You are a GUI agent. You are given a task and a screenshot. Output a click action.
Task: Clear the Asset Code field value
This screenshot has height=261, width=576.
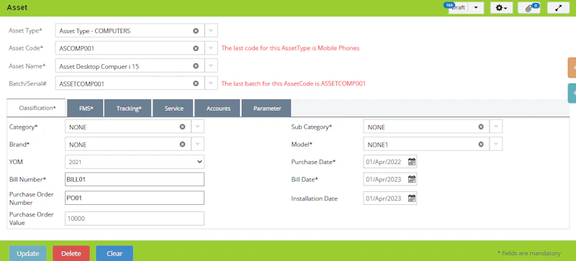tap(196, 48)
